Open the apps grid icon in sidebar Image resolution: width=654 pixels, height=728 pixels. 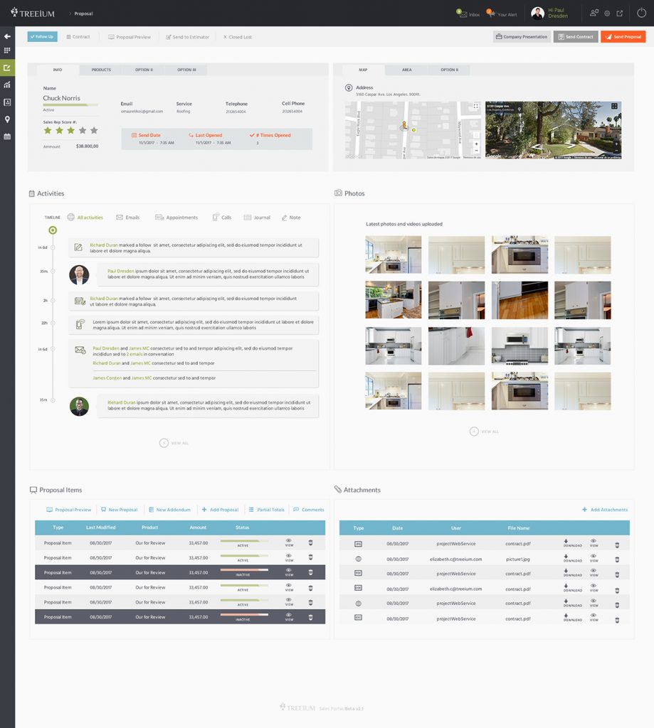[7, 50]
